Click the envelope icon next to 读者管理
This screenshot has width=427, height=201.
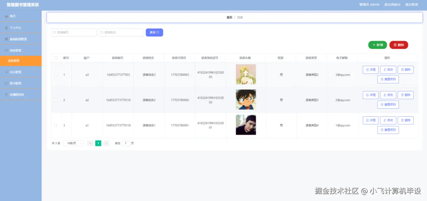[x=6, y=51]
